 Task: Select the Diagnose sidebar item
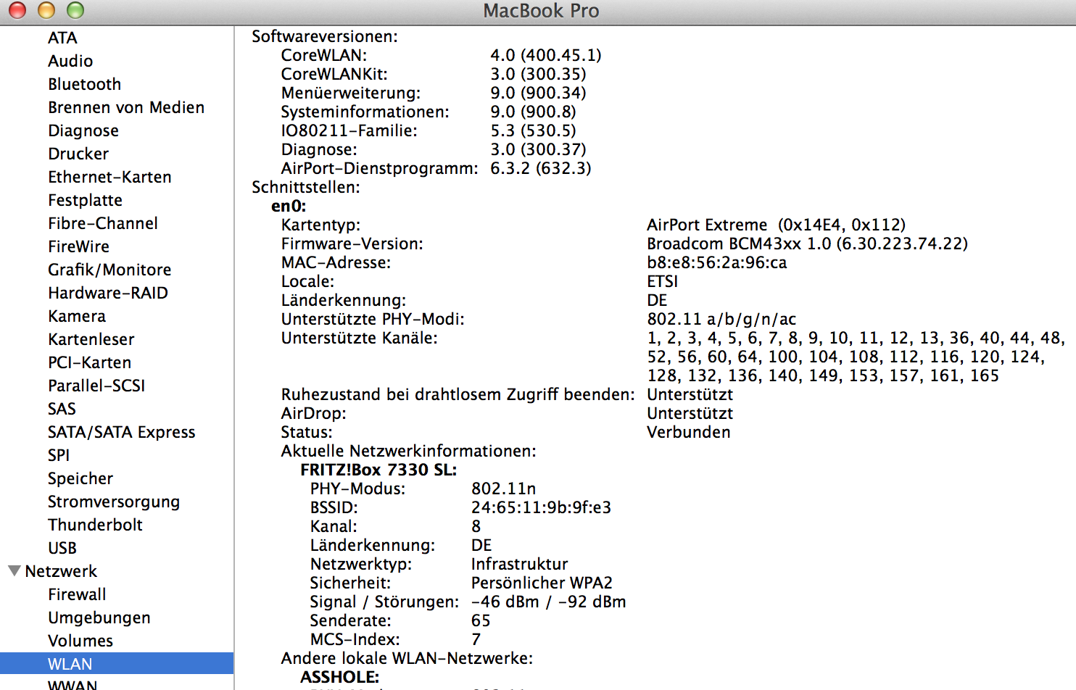(83, 130)
